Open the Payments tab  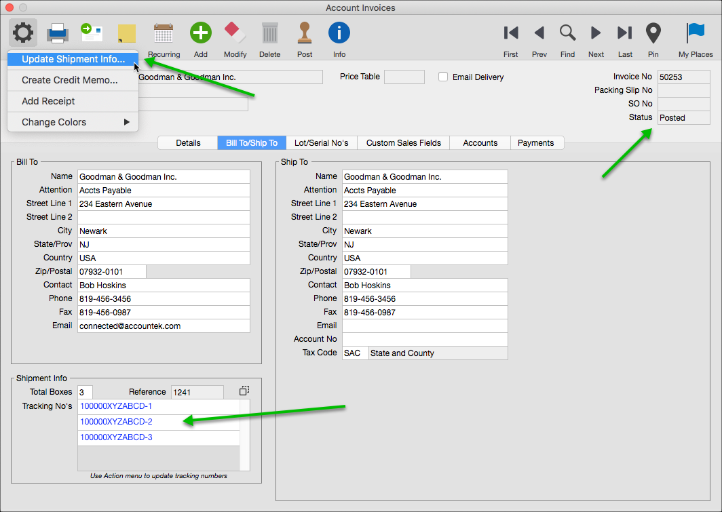(535, 143)
